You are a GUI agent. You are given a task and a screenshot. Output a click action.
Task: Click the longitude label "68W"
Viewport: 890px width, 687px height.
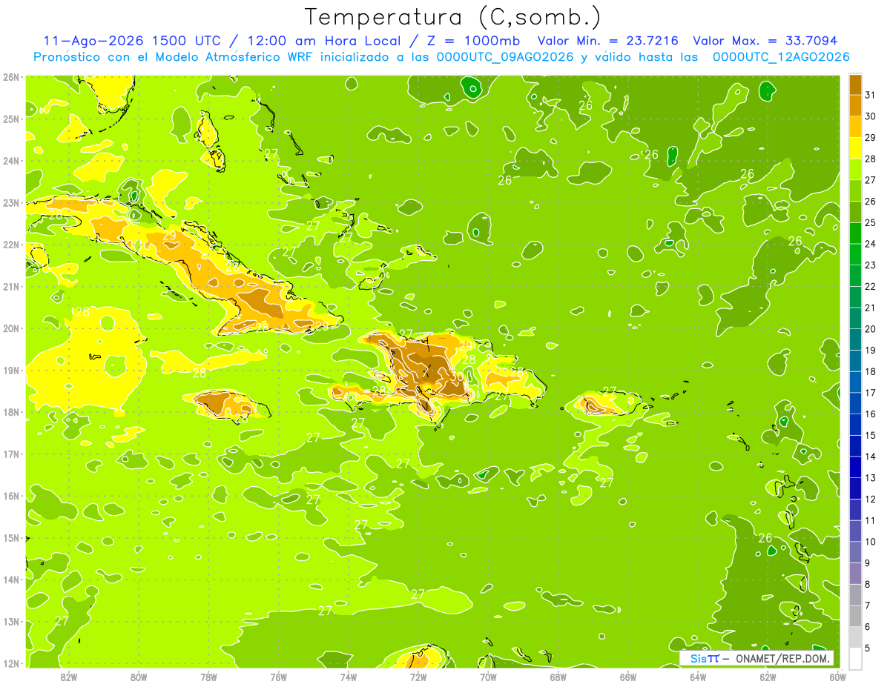[558, 677]
